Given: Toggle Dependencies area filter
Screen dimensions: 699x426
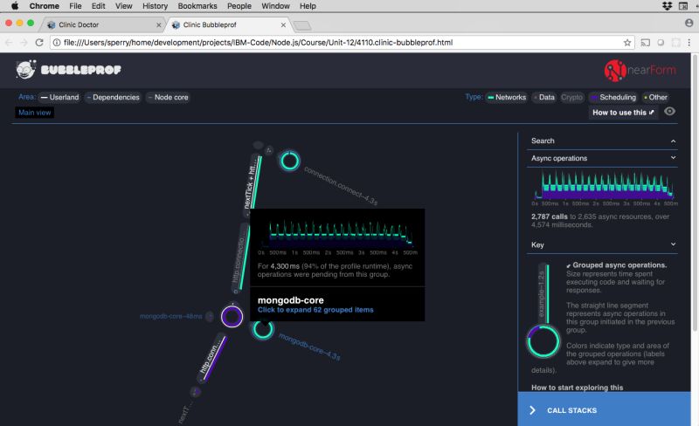Looking at the screenshot, I should pyautogui.click(x=113, y=97).
